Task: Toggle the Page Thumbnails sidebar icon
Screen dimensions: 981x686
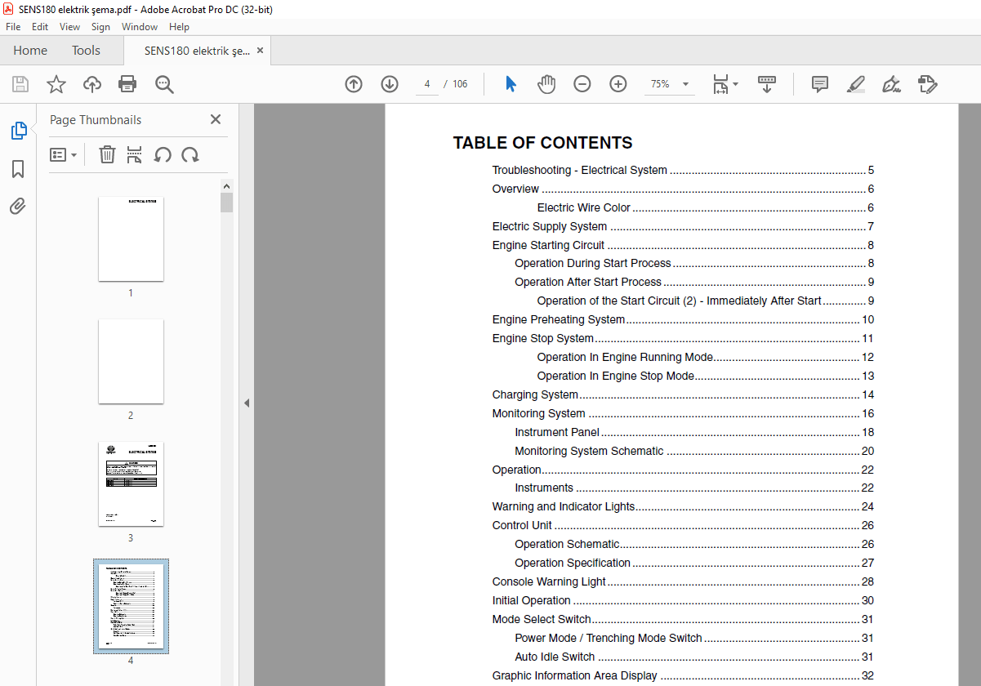Action: [x=18, y=131]
